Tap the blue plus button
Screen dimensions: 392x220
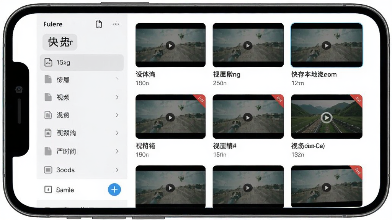click(114, 189)
